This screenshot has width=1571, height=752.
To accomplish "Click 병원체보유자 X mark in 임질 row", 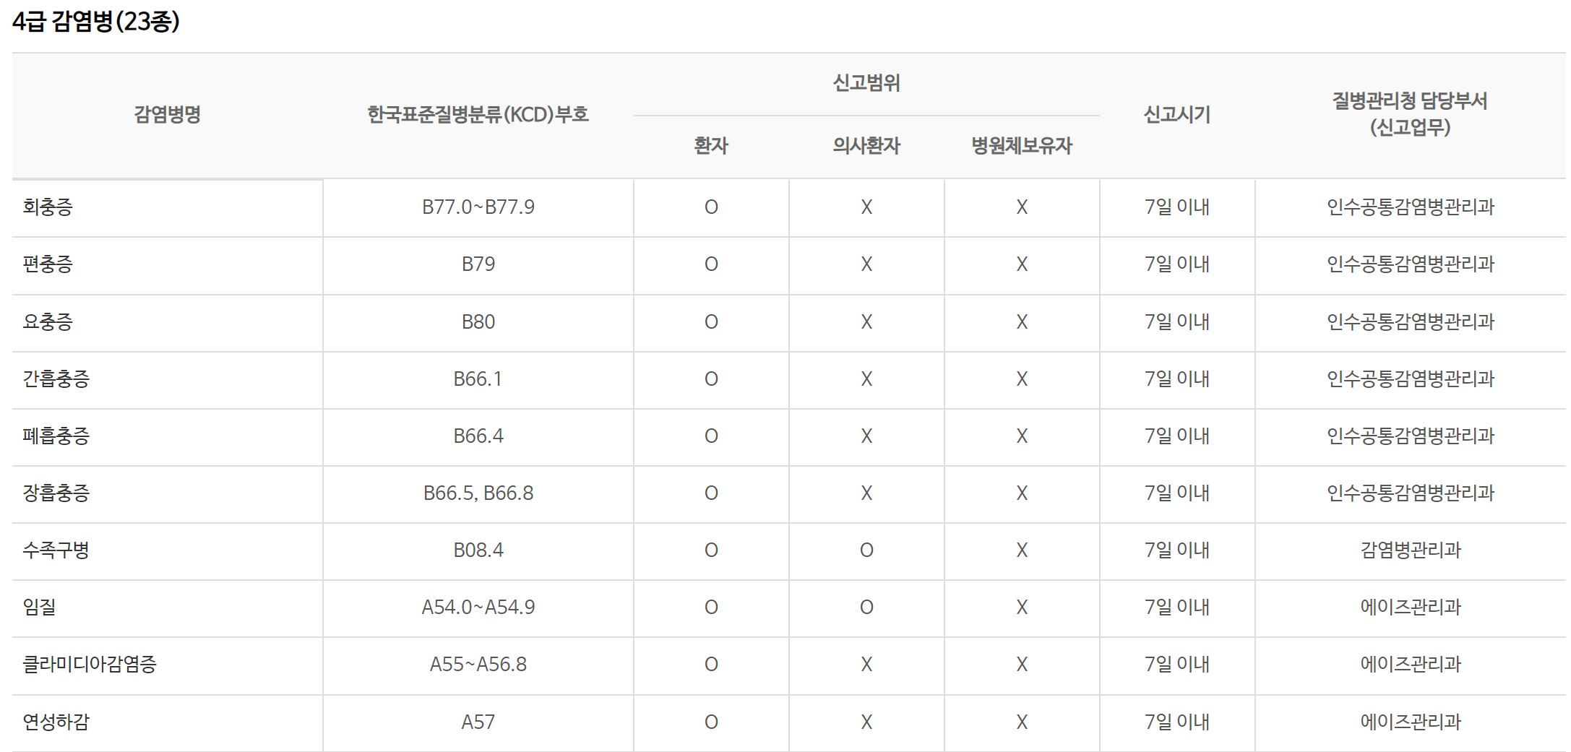I will pyautogui.click(x=1022, y=608).
